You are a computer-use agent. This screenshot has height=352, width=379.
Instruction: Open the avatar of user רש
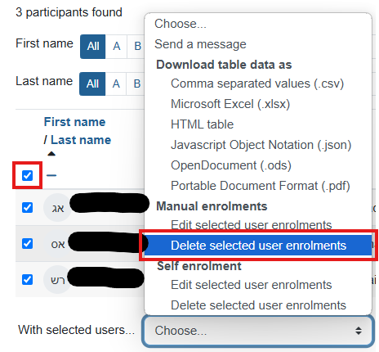pyautogui.click(x=57, y=280)
